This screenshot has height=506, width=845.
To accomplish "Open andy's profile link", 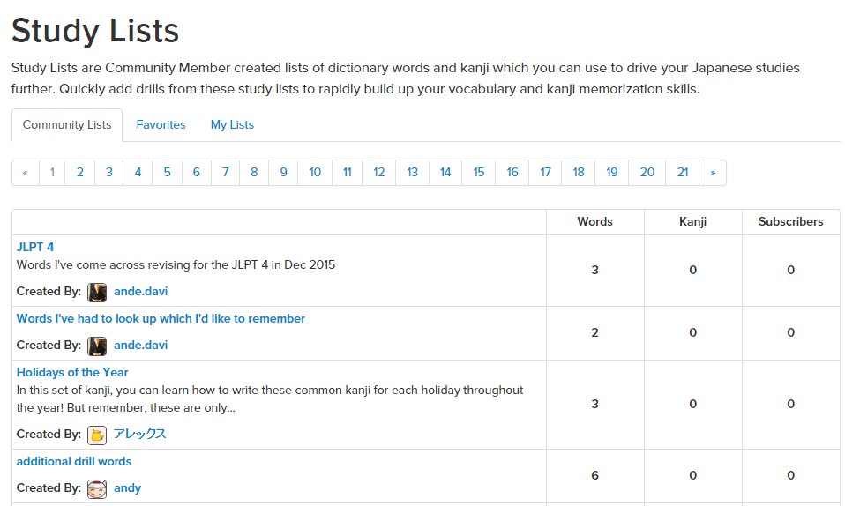I will coord(127,488).
